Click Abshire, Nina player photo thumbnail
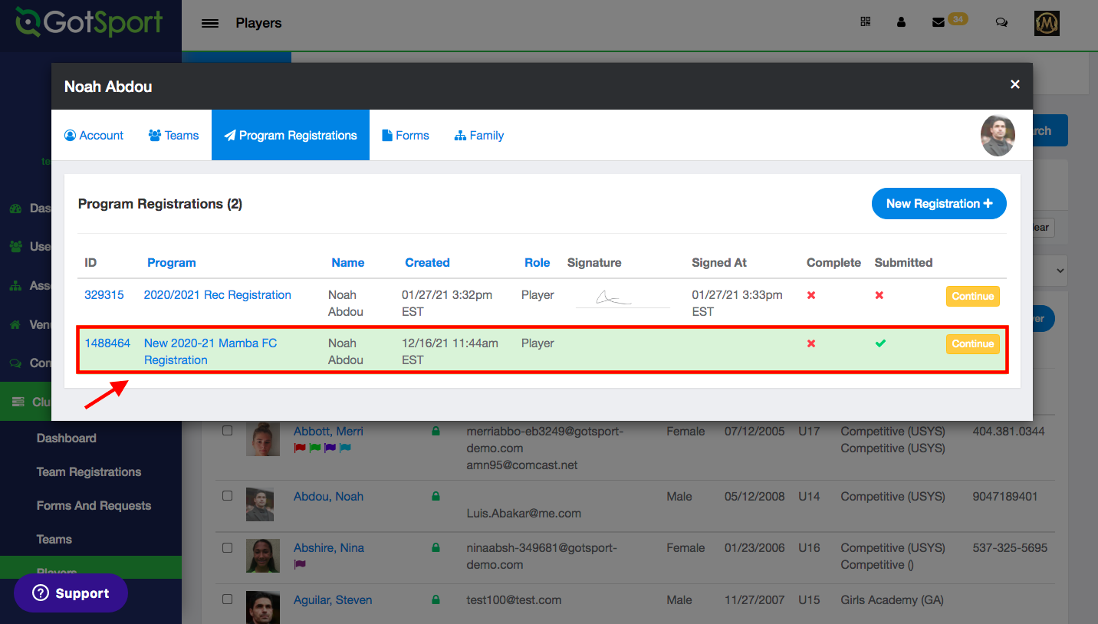 pos(263,556)
